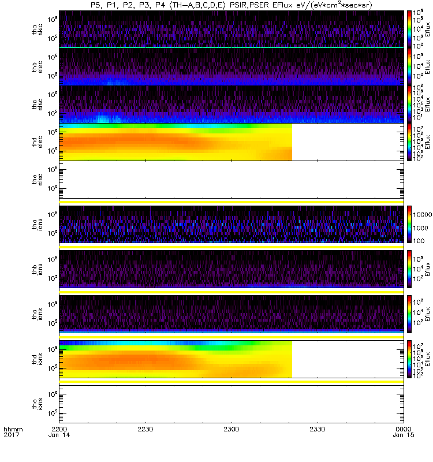Click the thd elec orange flux spectrogram
Screen dimensions: 433x462
point(176,142)
